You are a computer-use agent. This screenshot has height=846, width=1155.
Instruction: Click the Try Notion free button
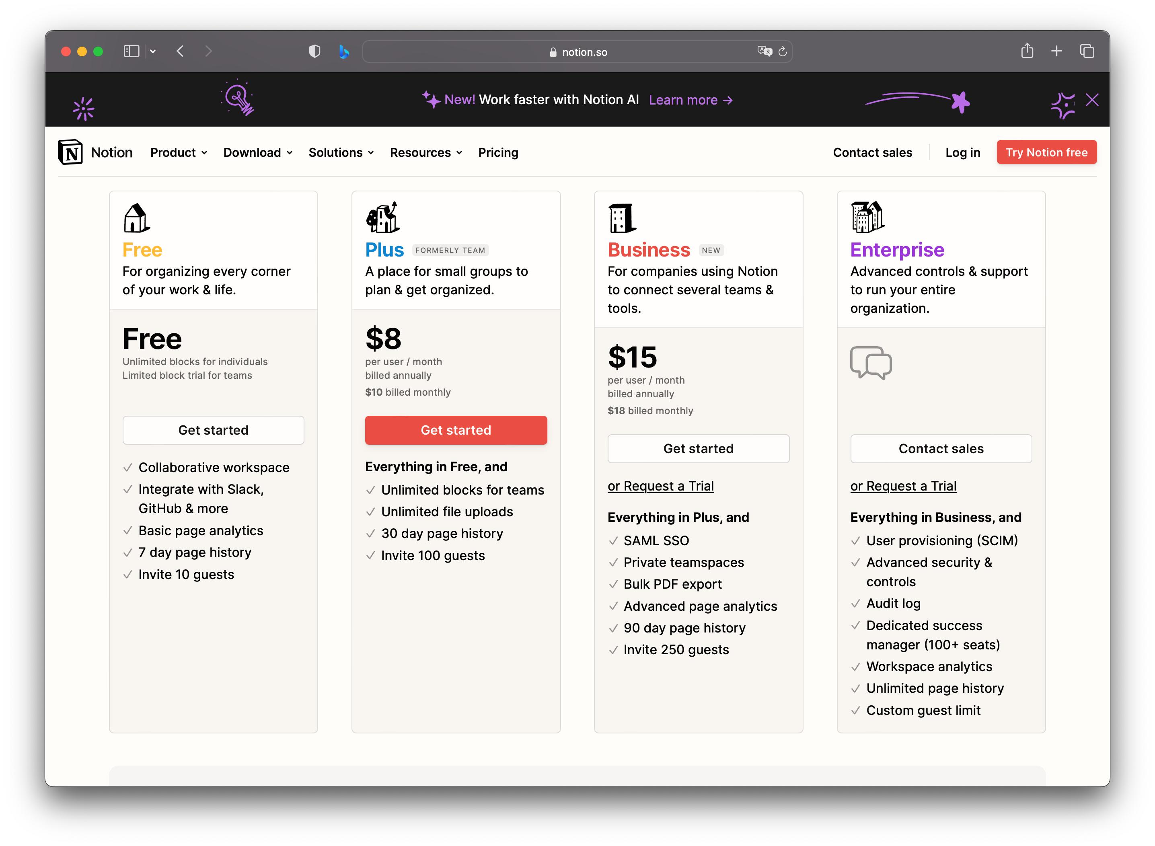1046,152
